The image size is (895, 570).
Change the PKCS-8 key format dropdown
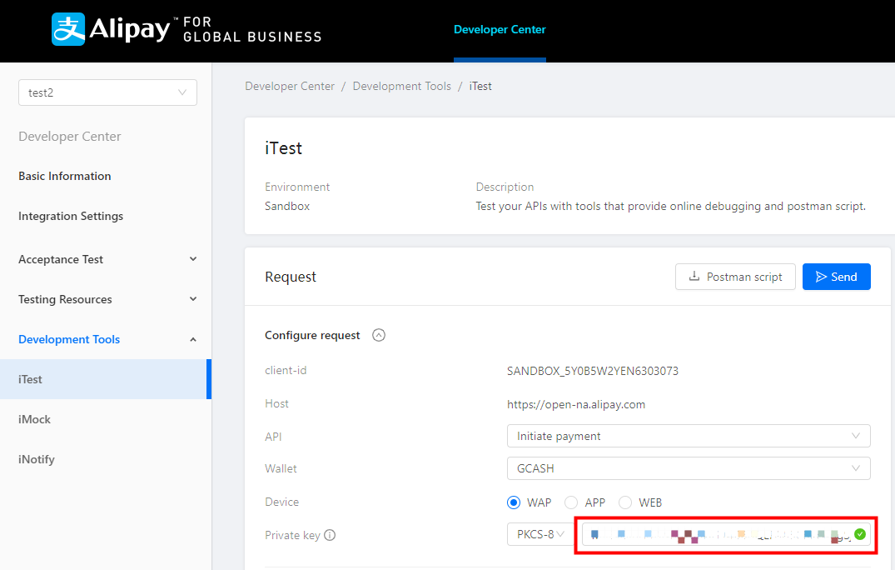click(x=539, y=534)
